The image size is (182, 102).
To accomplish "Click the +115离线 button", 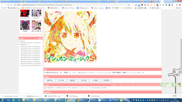I will [x=95, y=80].
